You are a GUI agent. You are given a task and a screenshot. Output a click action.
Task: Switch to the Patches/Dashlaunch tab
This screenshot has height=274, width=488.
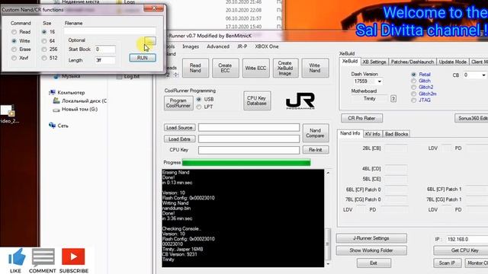412,62
